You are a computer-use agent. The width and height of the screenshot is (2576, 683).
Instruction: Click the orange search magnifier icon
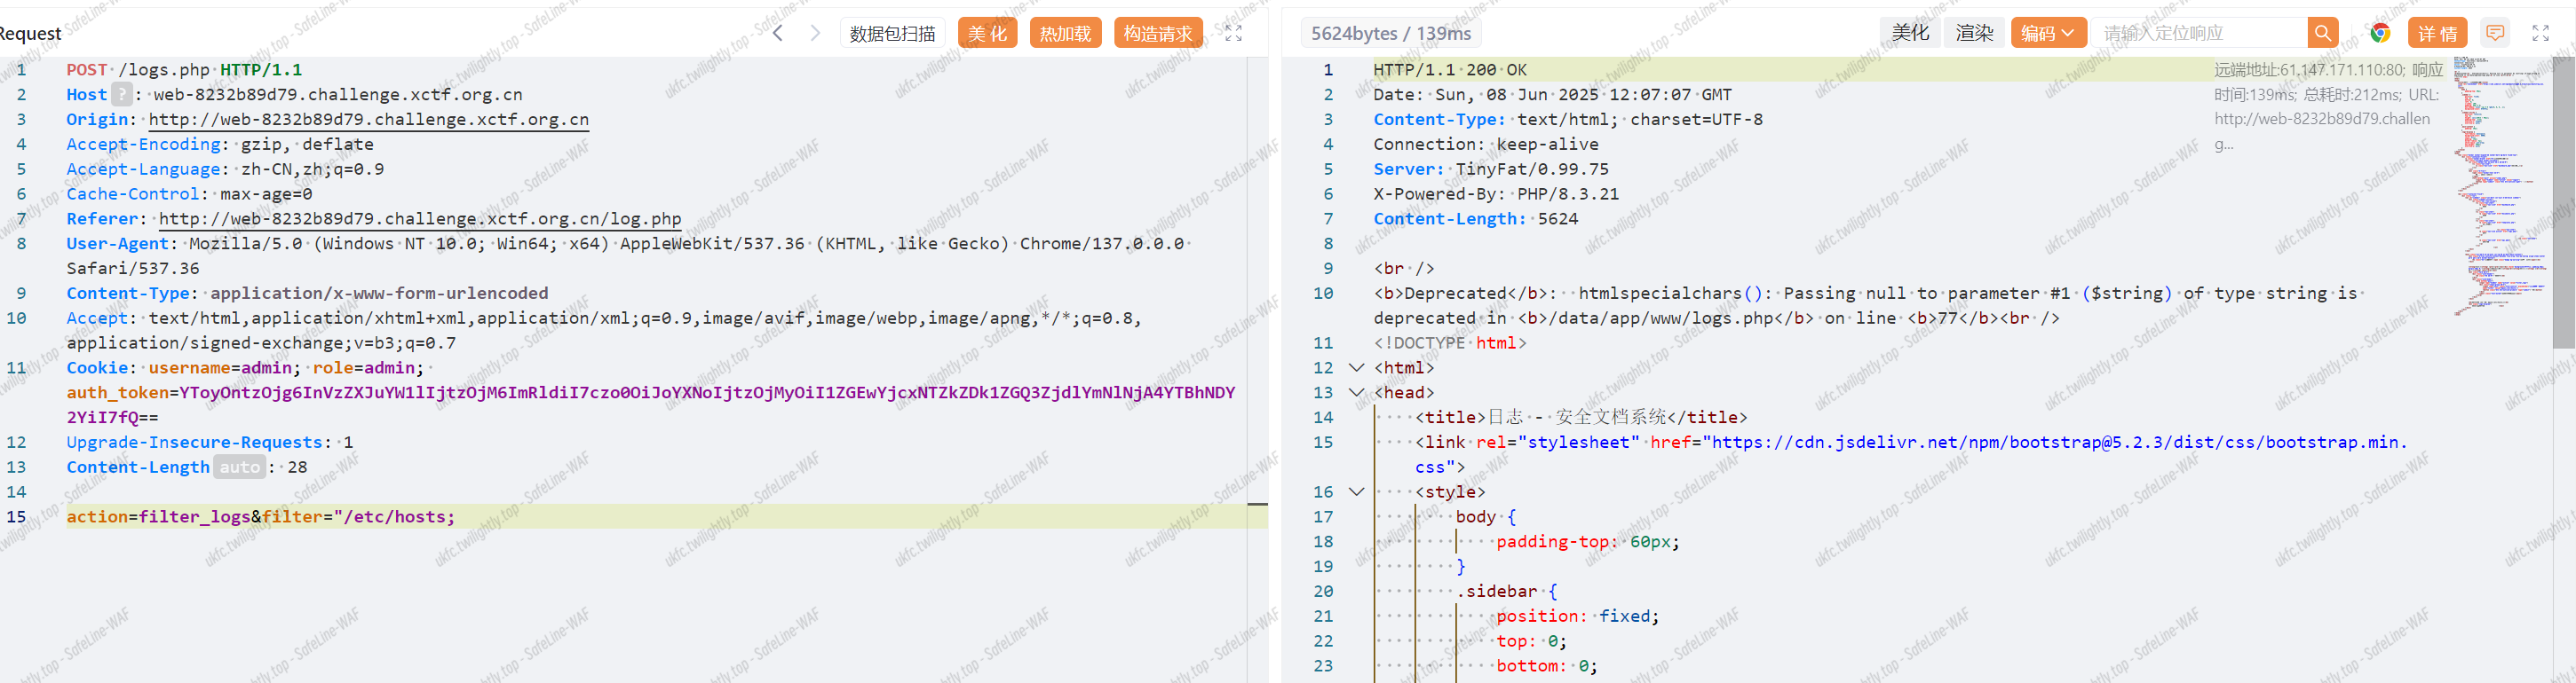2322,33
